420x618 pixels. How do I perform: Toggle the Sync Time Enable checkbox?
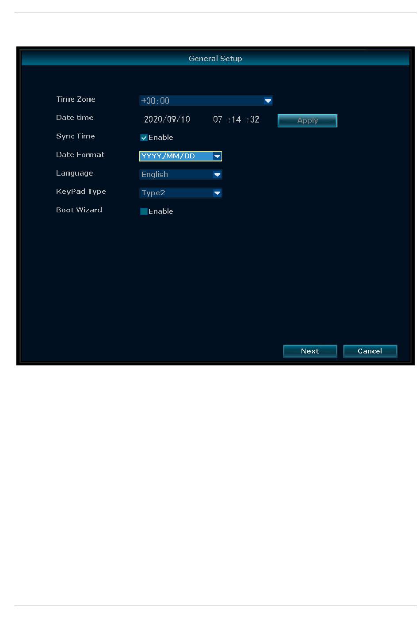[x=144, y=138]
